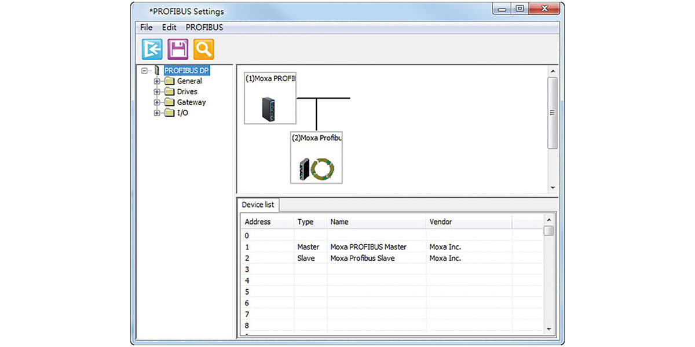Screen dimensions: 695x347
Task: Select address 6 row in device list
Action: click(392, 303)
